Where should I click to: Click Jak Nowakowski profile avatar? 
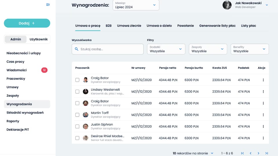point(227,5)
